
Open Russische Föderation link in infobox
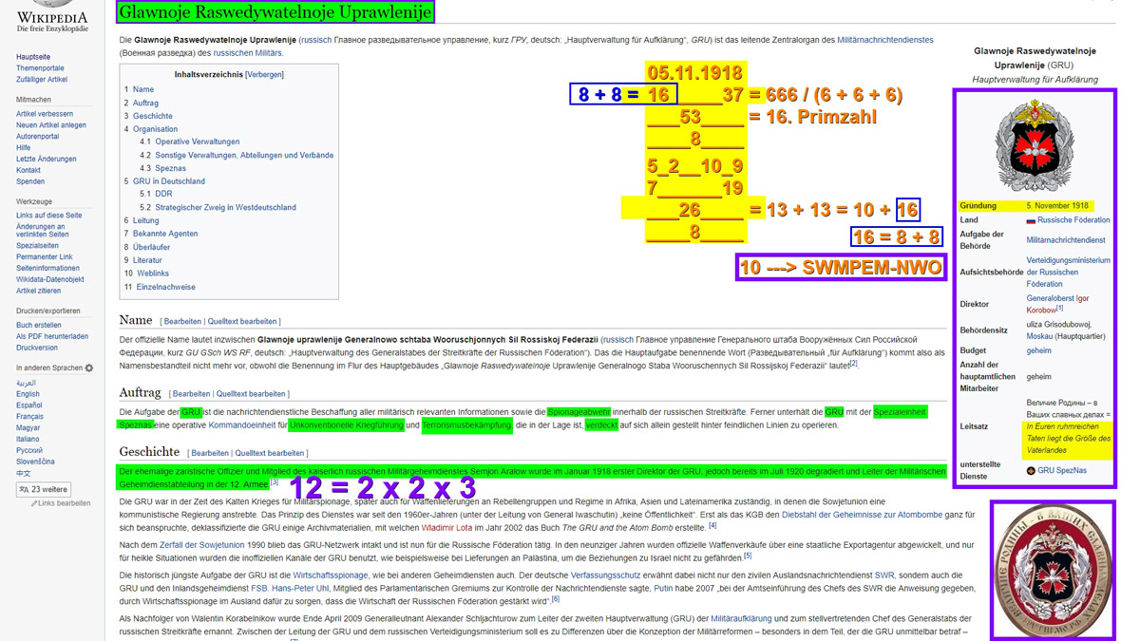pyautogui.click(x=1073, y=220)
